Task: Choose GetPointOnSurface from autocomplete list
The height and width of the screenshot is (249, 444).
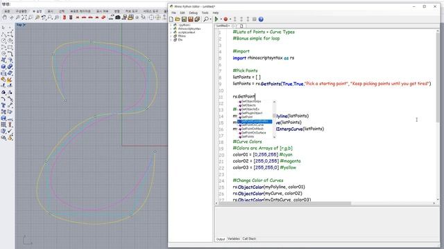Action: tap(253, 133)
